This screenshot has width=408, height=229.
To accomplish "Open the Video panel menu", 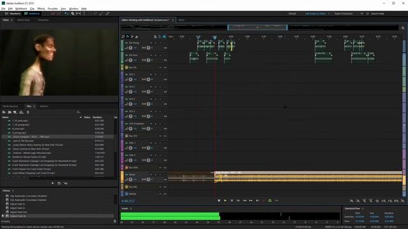I will click(11, 20).
